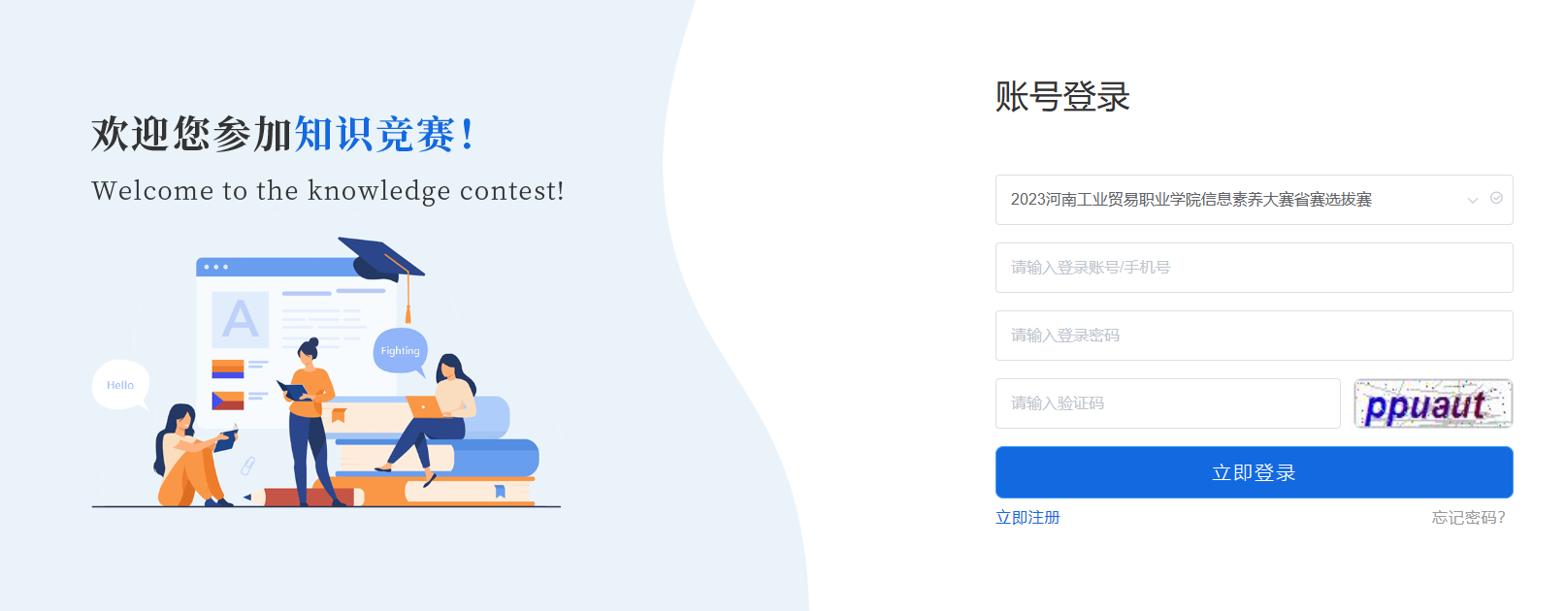Click the letter A tile in the illustration

[240, 319]
